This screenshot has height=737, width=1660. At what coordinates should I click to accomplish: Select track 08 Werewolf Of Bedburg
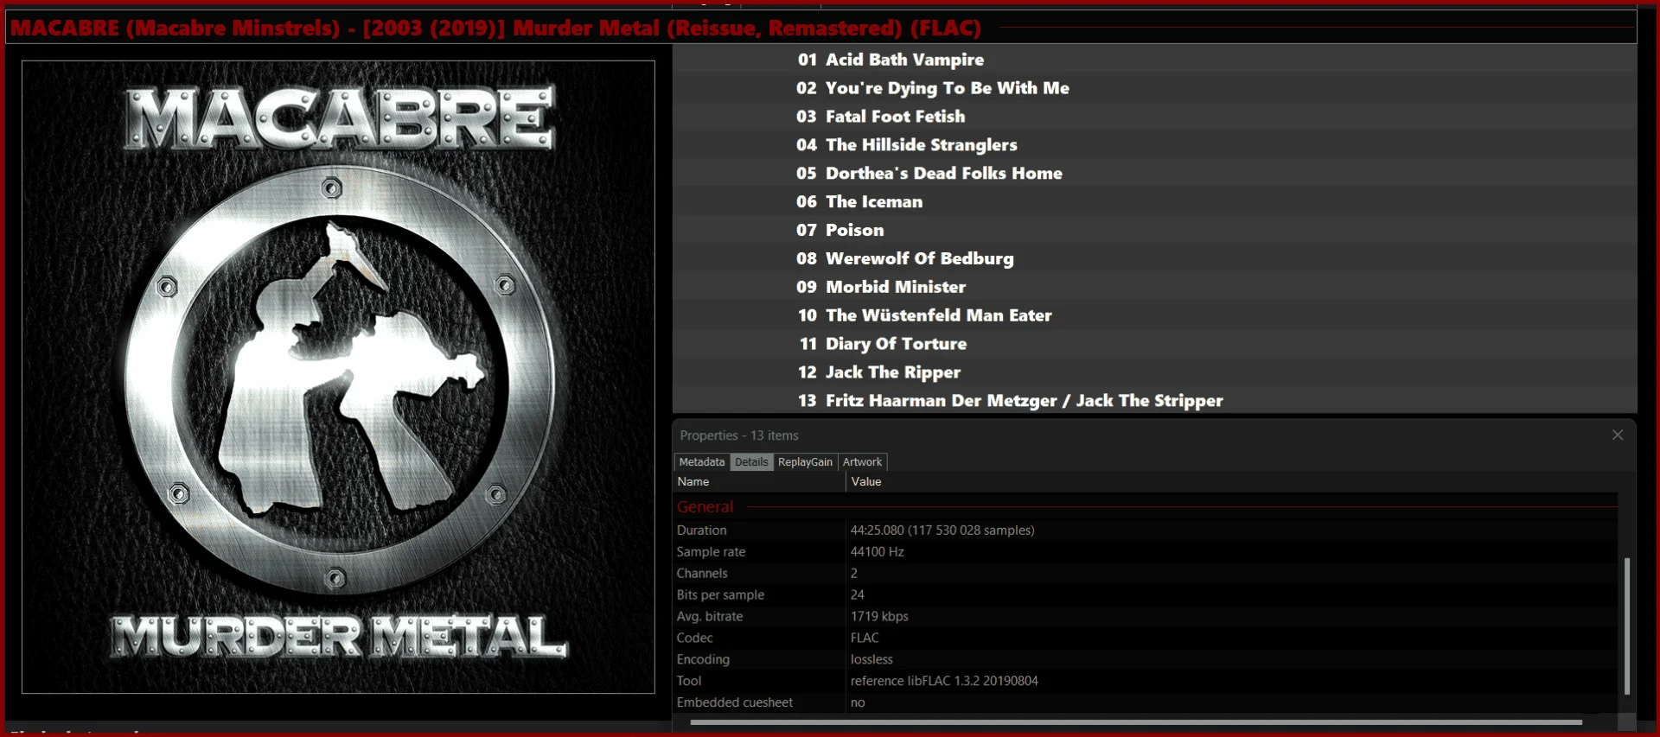coord(1154,258)
